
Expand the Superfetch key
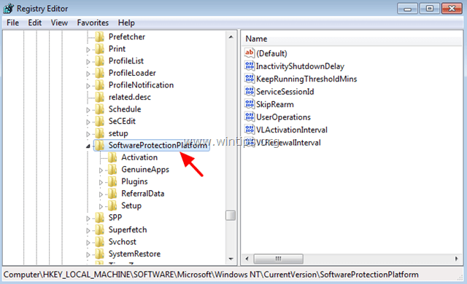[x=88, y=231]
